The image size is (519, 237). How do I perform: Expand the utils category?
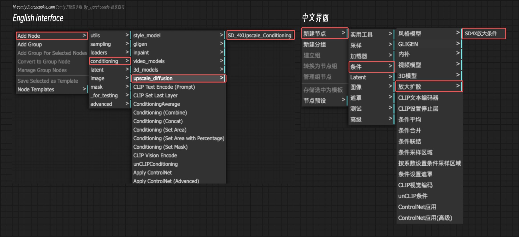(x=110, y=35)
